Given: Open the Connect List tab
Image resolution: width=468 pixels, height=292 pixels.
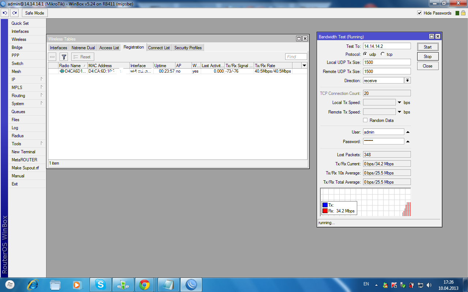Looking at the screenshot, I should 159,48.
